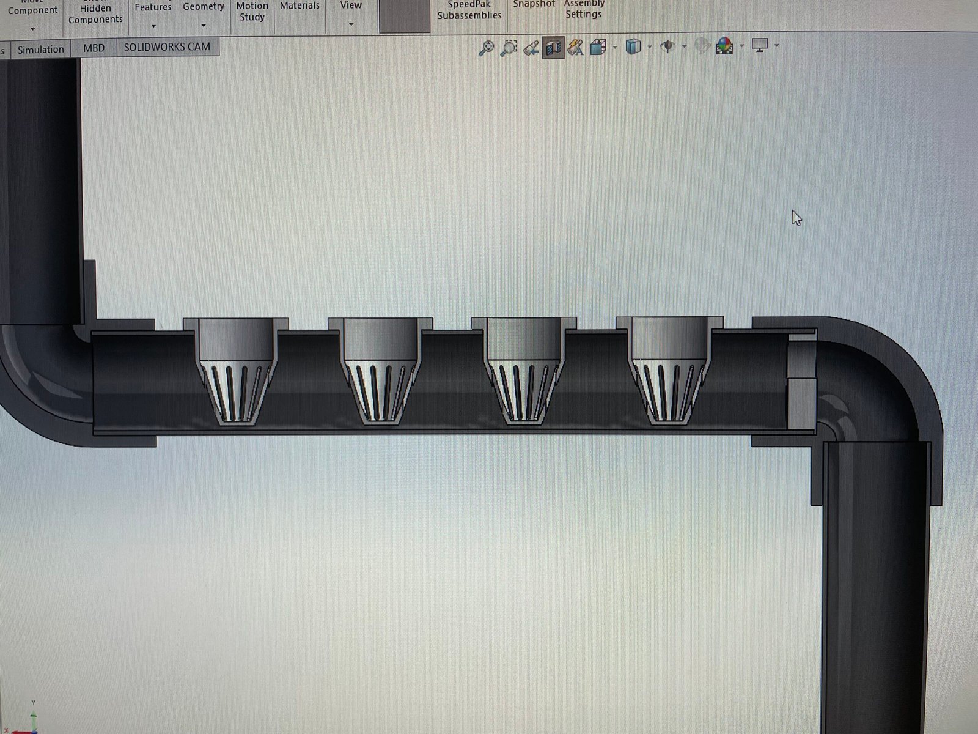978x734 pixels.
Task: Click the View Orientation cube icon
Action: 598,47
